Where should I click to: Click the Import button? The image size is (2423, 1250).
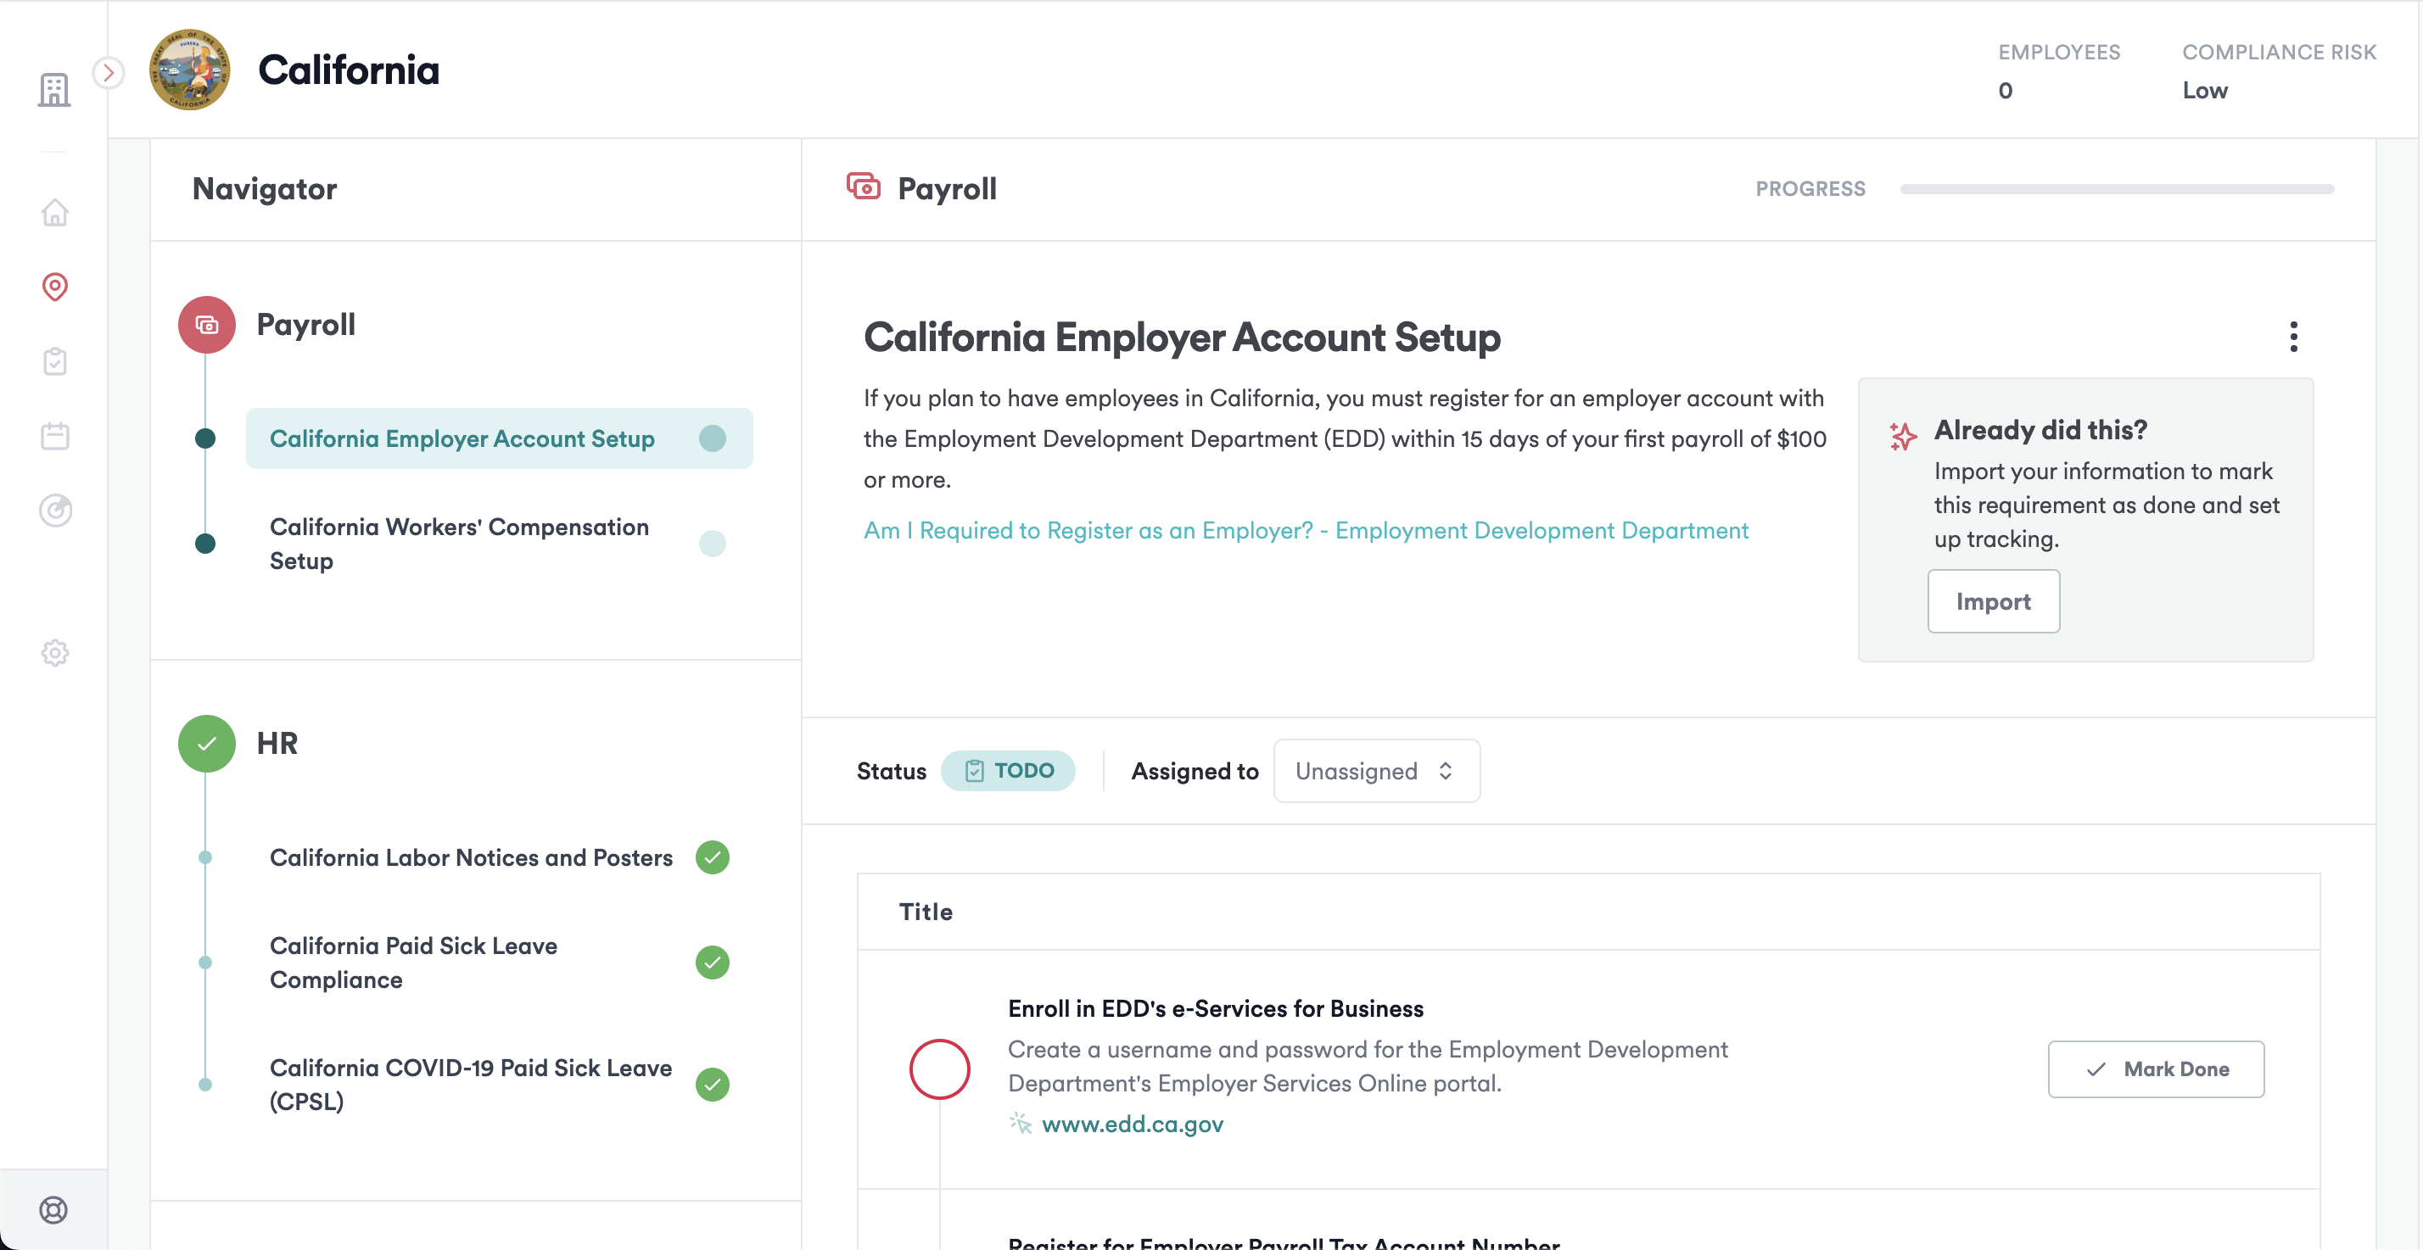click(x=1993, y=601)
